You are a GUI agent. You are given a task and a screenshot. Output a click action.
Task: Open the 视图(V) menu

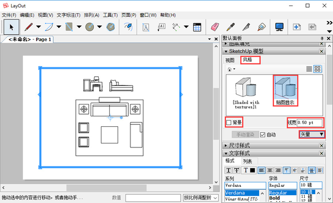click(46, 15)
